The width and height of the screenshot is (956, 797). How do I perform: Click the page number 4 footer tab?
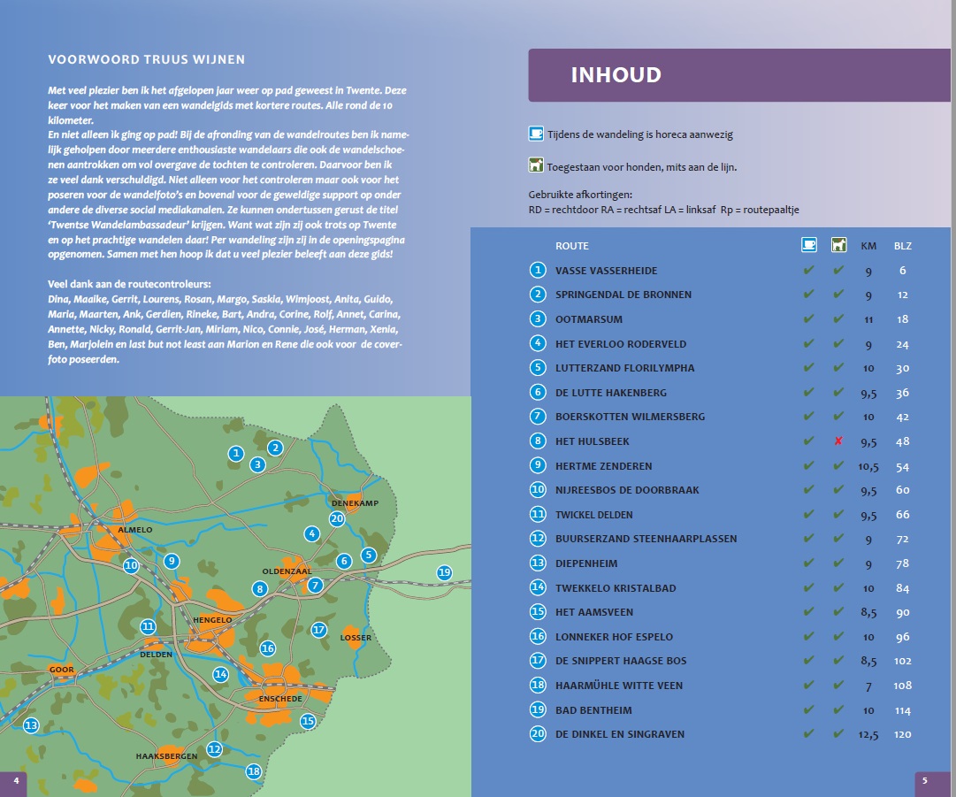point(15,780)
